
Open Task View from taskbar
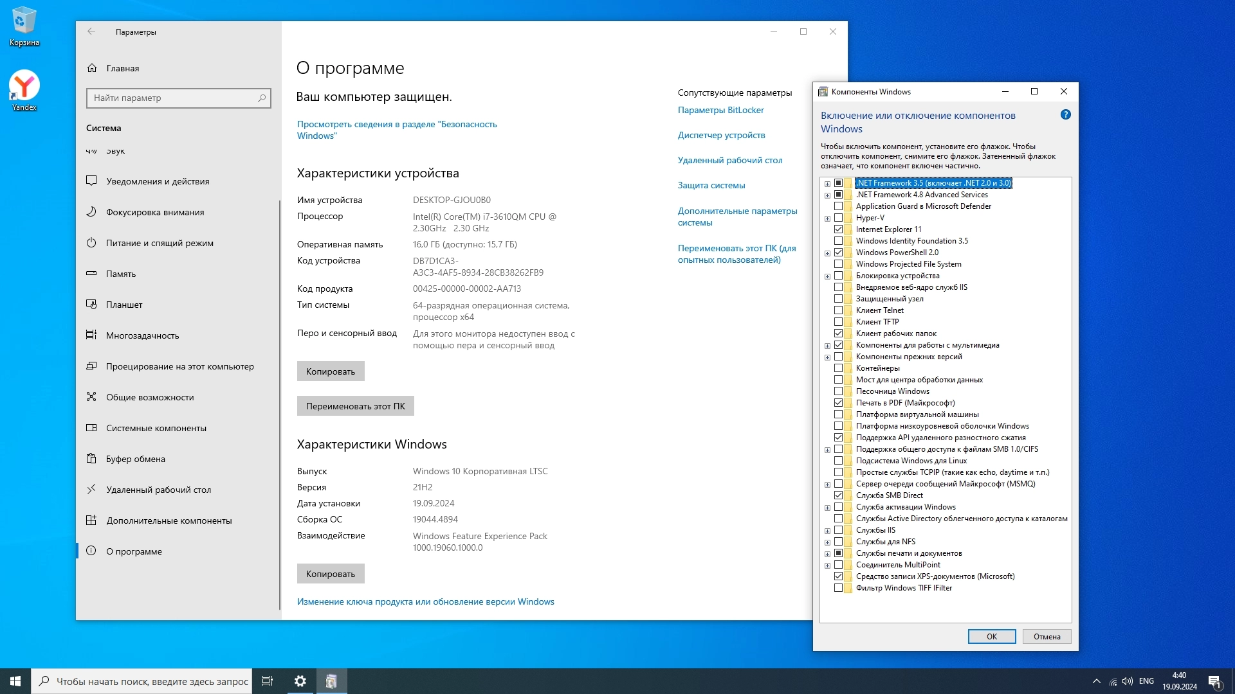[x=268, y=681]
